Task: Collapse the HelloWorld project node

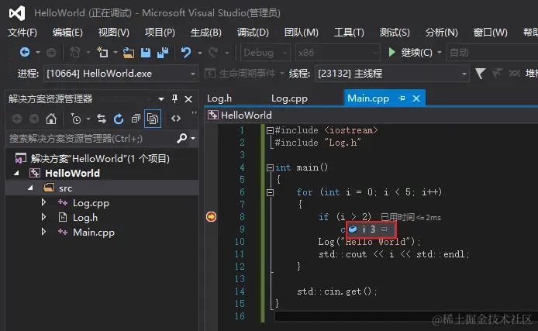Action: click(x=16, y=173)
